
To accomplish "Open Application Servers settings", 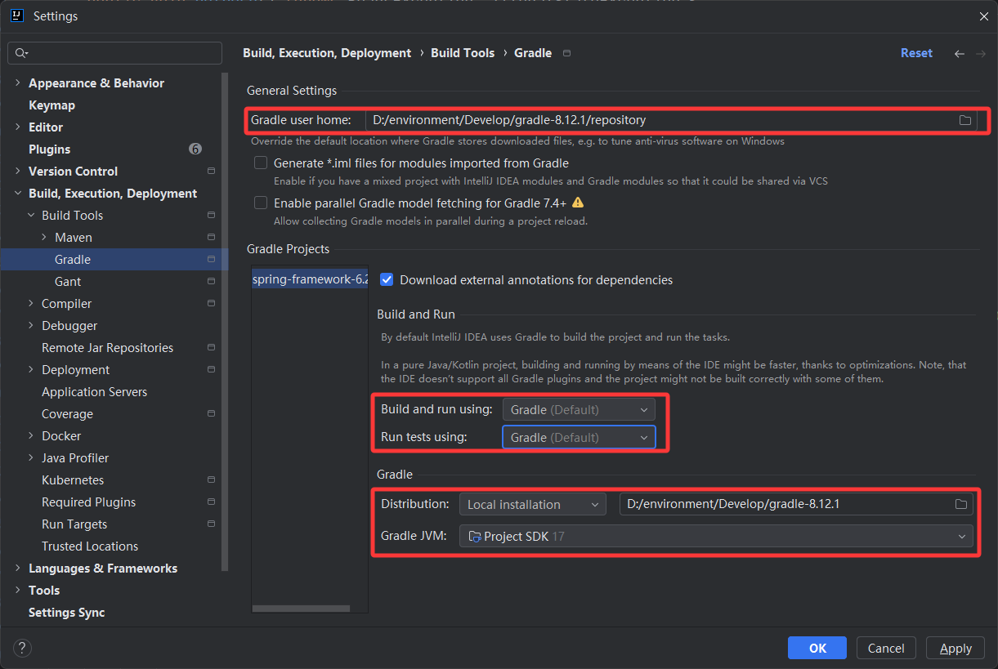I will [x=94, y=392].
